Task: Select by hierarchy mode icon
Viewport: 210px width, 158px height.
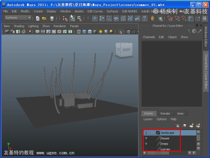Action: click(x=65, y=18)
